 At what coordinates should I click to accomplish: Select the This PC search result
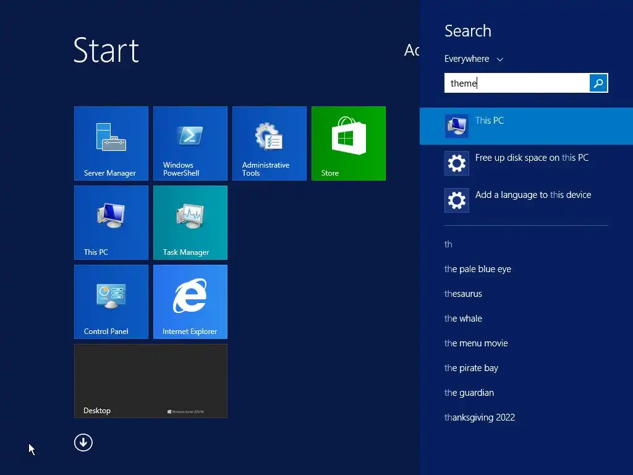[x=526, y=126]
